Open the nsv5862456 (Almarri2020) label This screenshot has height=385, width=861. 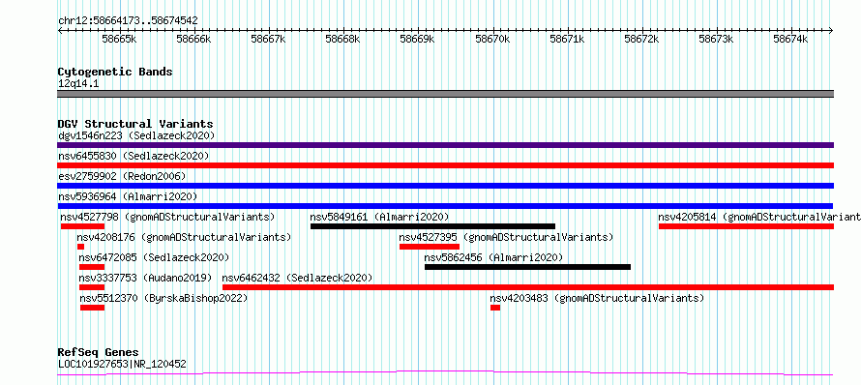(x=493, y=257)
